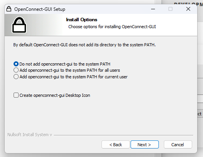Click the Choose options for installing subtitle
Screen dimensions: 203x157
coord(112,27)
